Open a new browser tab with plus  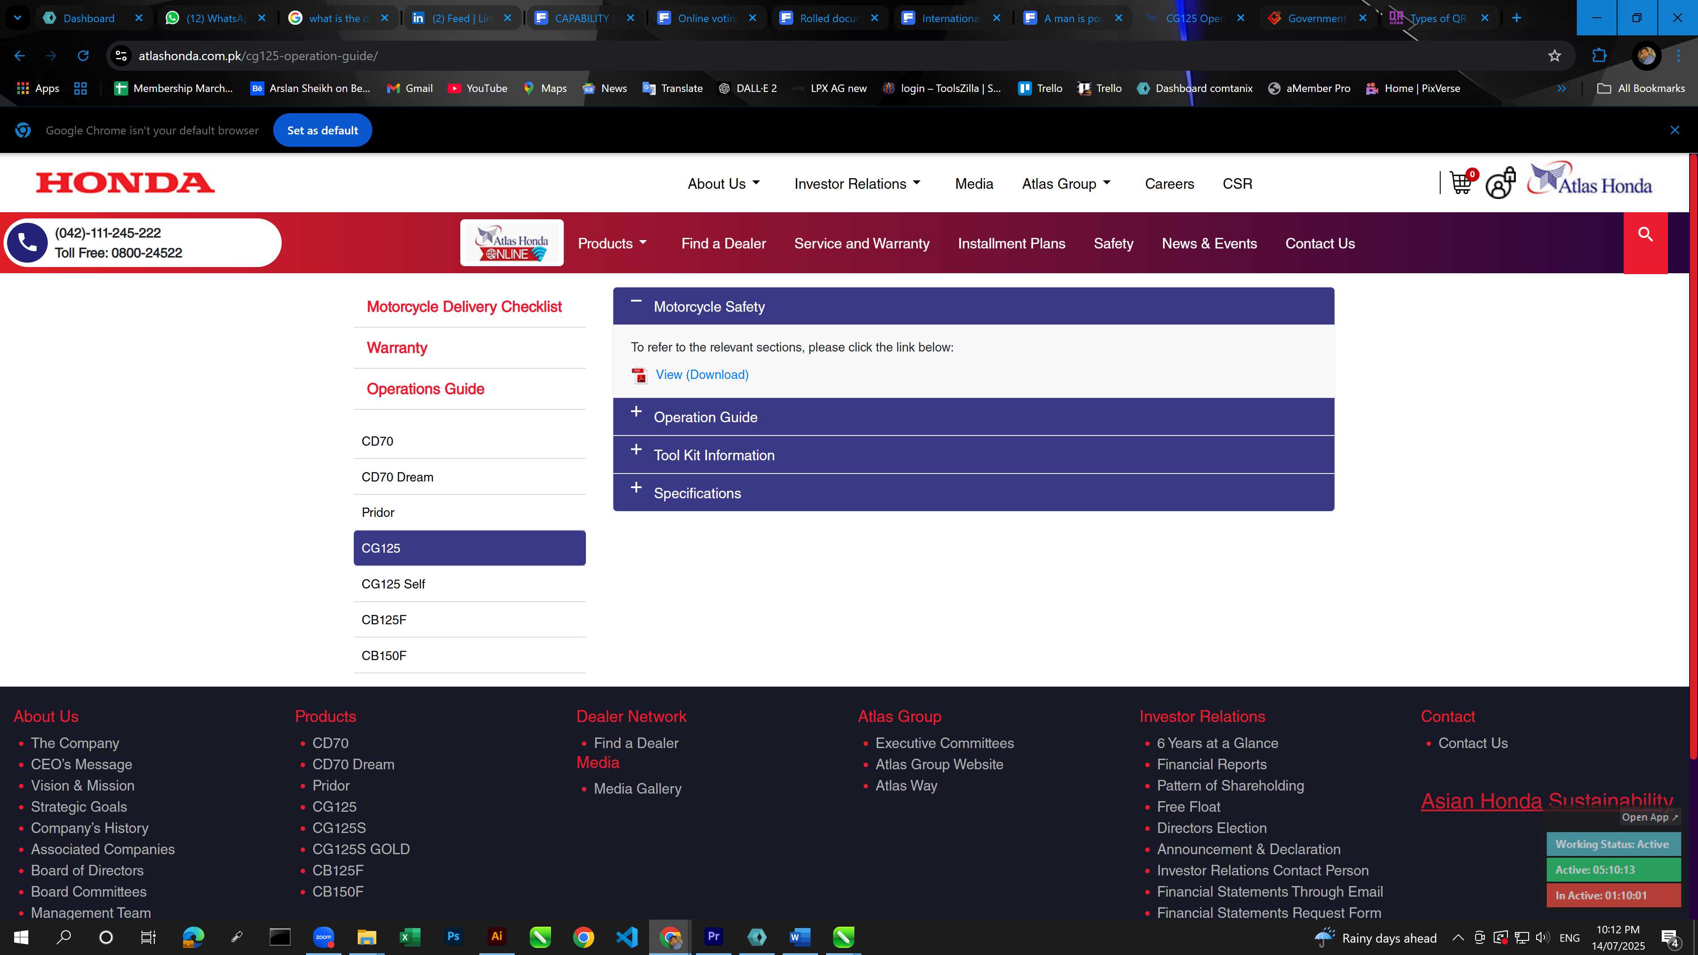pyautogui.click(x=1516, y=18)
